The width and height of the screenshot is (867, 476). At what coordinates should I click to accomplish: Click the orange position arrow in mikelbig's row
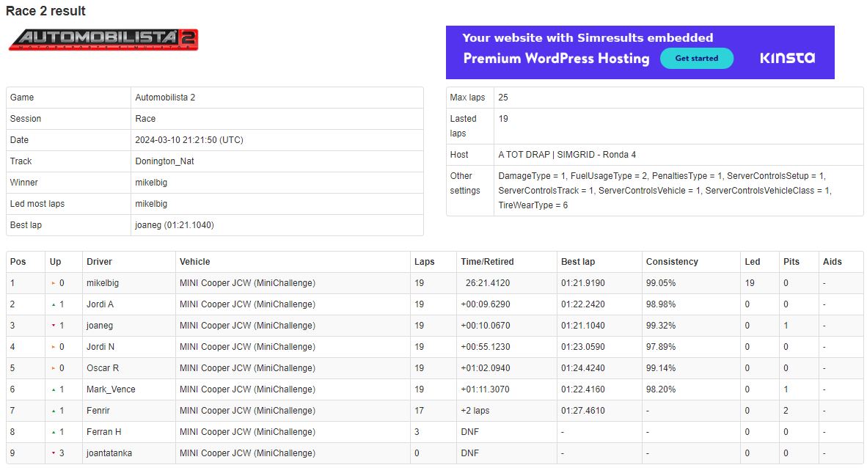point(54,283)
